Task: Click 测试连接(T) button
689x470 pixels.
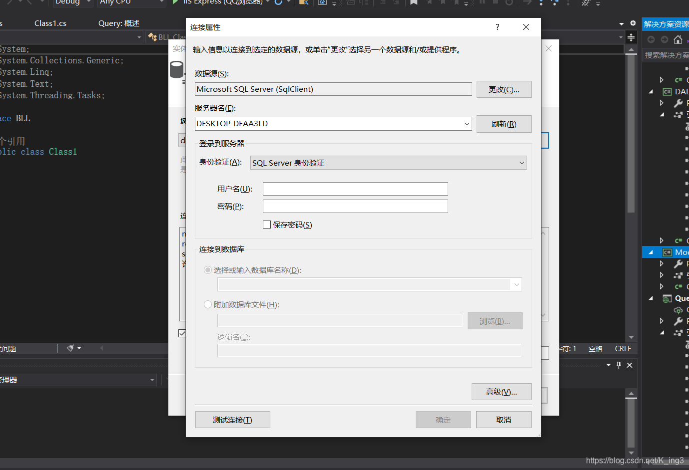Action: 232,420
